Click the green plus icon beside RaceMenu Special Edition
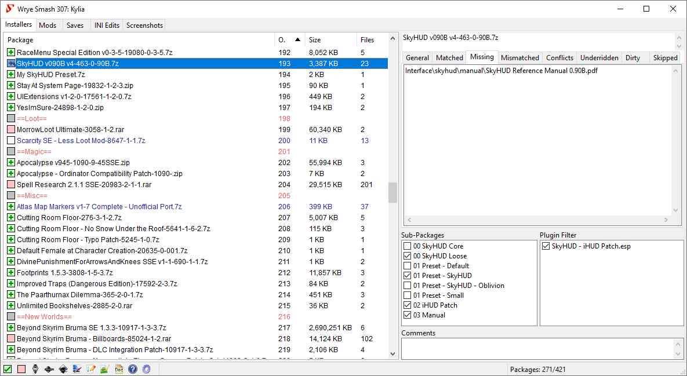 (11, 52)
